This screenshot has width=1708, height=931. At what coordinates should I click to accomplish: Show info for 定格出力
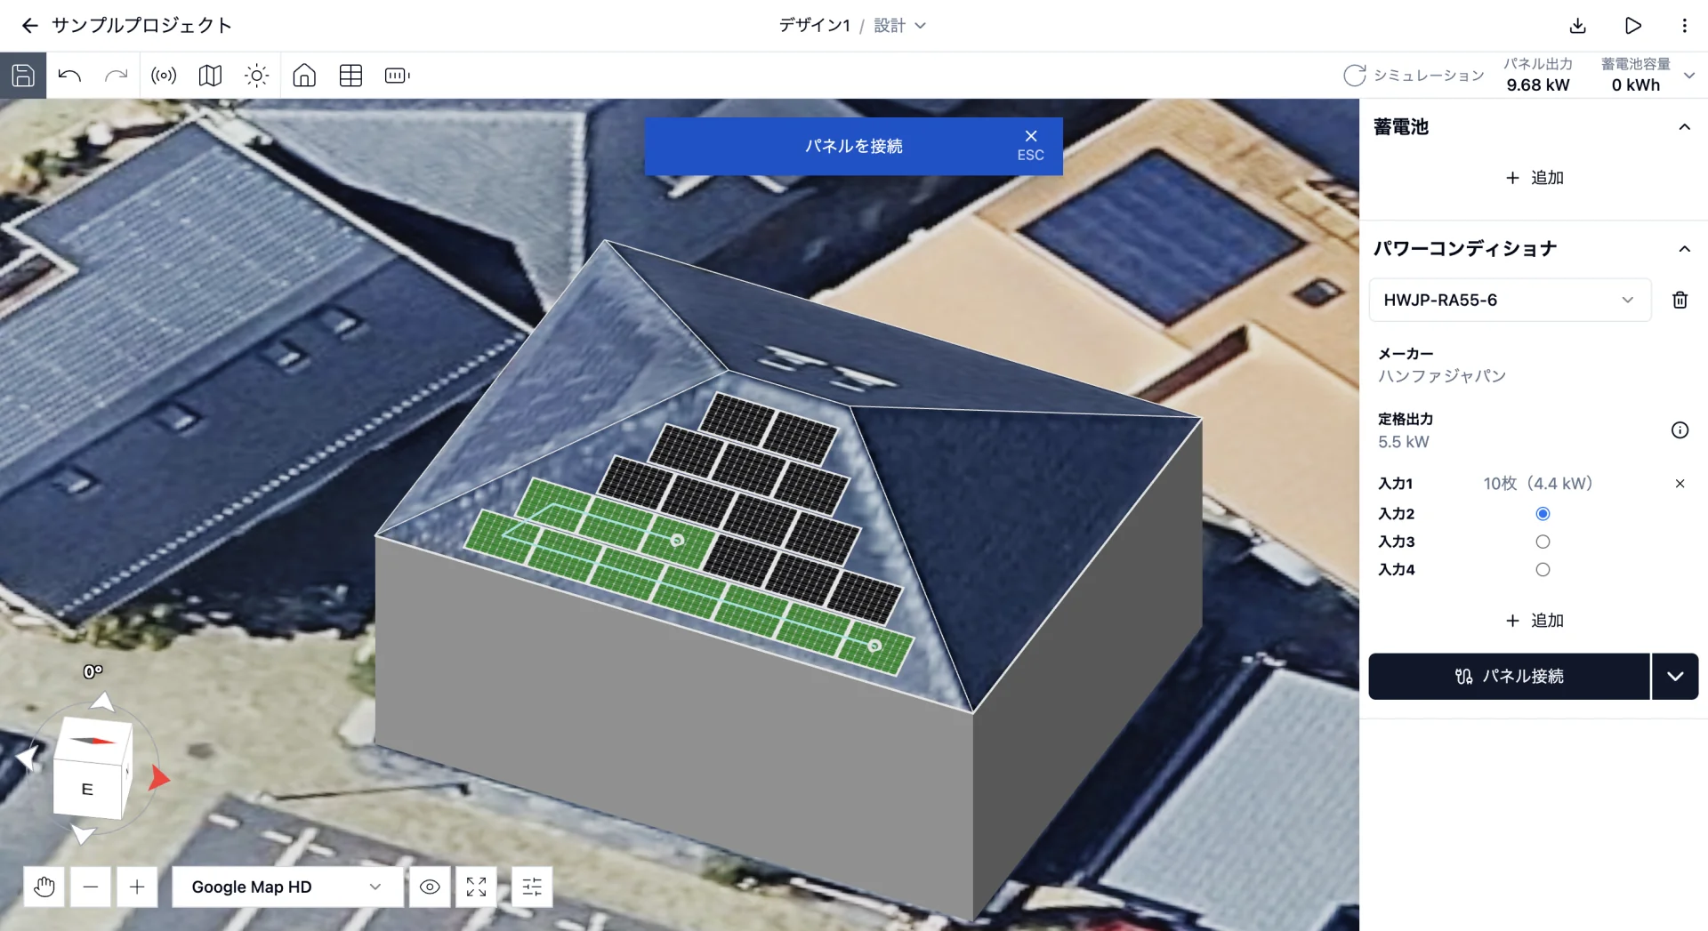point(1680,430)
